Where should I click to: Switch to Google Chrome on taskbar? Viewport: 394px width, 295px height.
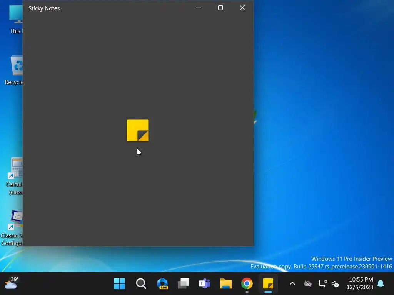tap(247, 284)
